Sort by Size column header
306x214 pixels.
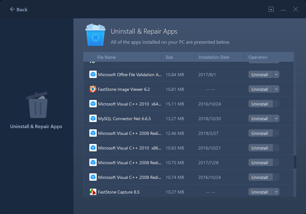tap(169, 57)
